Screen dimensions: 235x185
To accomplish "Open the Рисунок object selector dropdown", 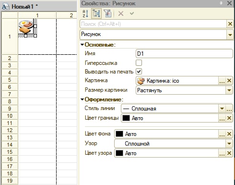I will [x=230, y=35].
